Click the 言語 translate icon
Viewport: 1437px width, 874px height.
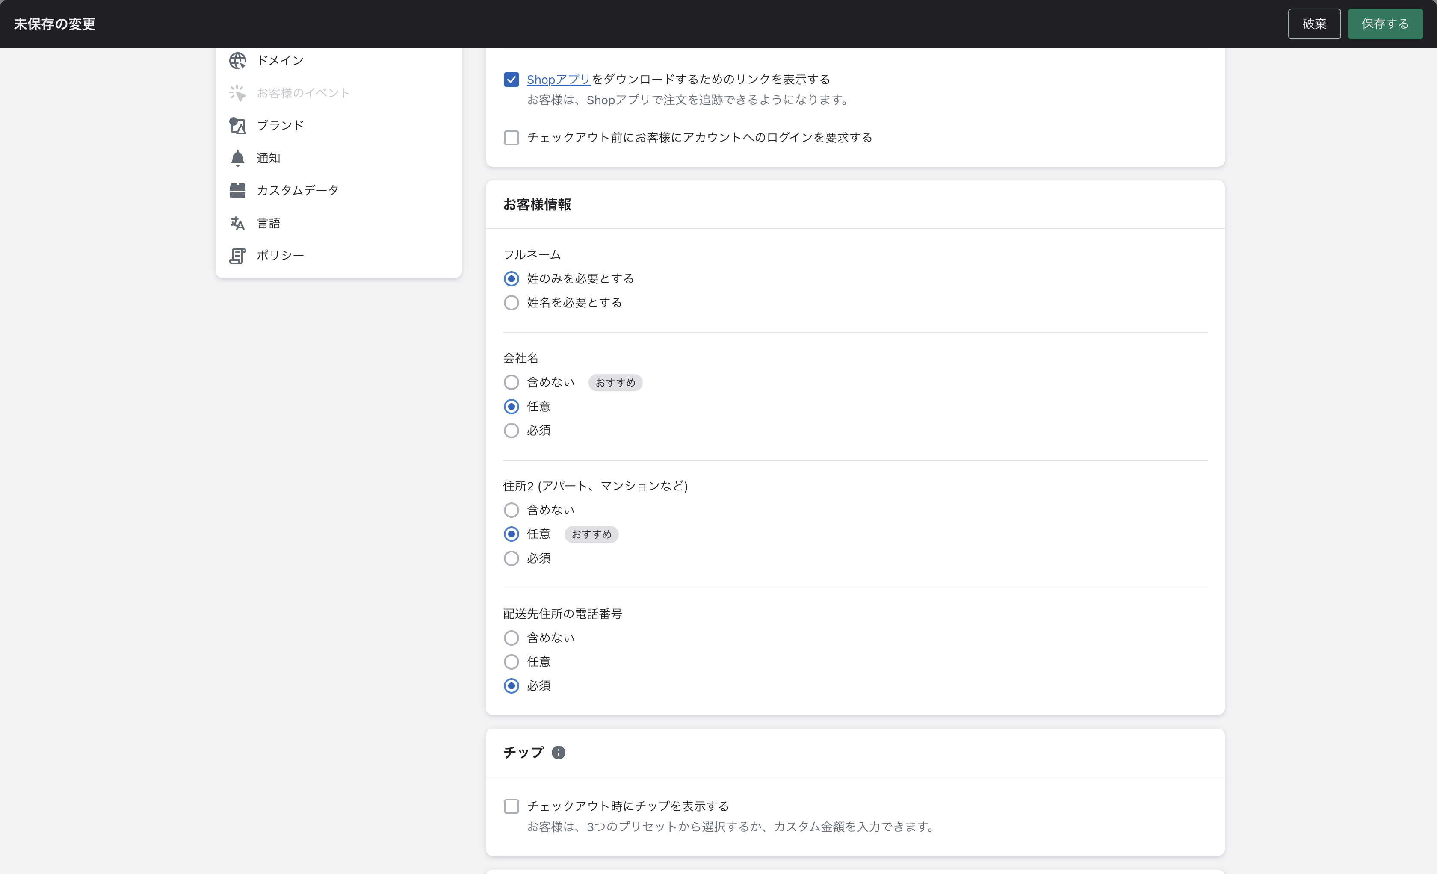click(x=237, y=223)
